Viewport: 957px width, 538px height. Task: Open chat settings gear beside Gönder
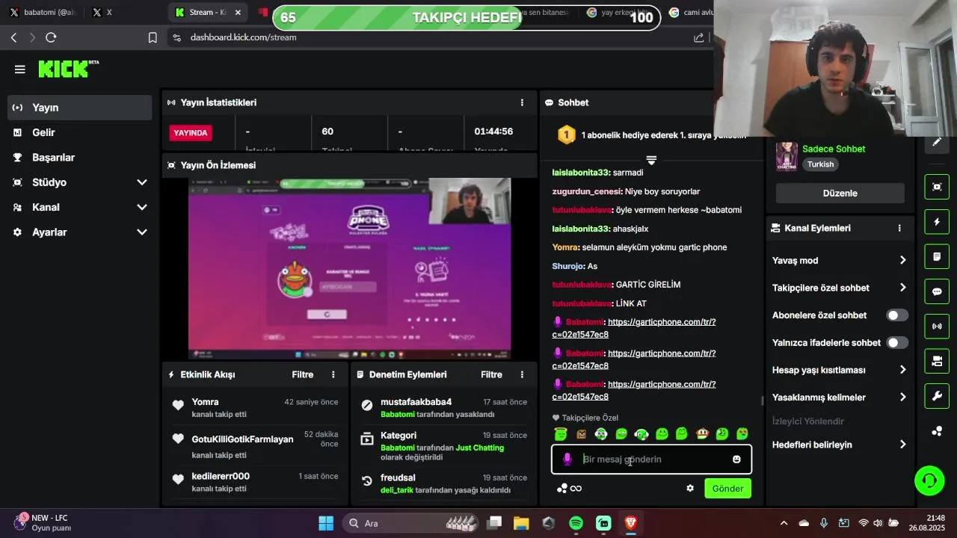click(690, 489)
